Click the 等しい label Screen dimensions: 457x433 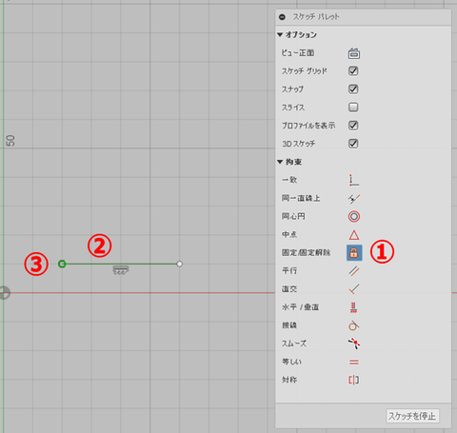point(291,362)
